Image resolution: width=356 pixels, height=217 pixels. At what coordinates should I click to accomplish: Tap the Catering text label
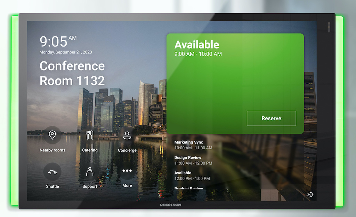pyautogui.click(x=90, y=150)
